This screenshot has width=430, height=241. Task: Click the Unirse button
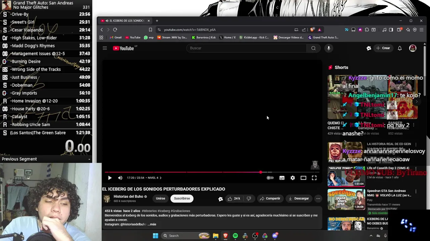[x=161, y=198]
